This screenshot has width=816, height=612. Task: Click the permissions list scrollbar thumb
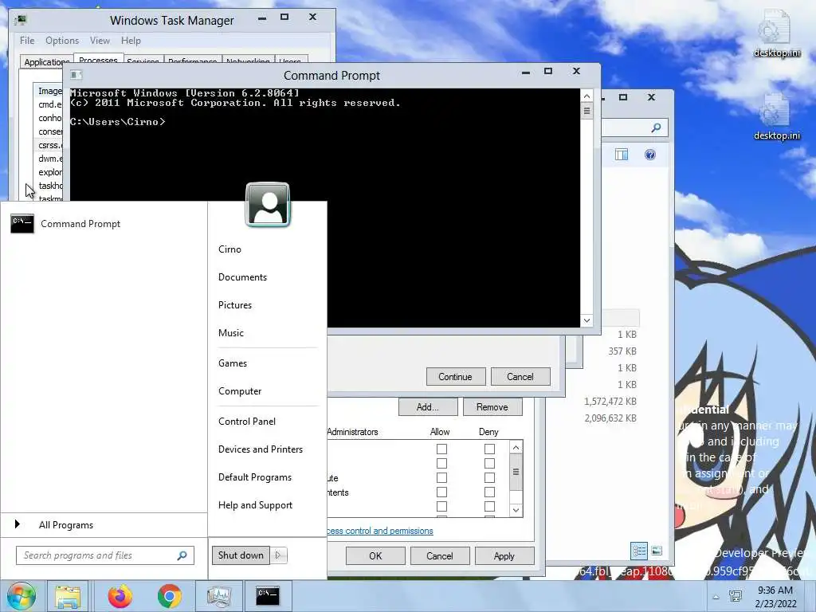(516, 472)
